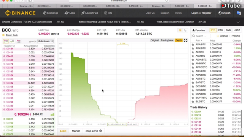
Task: Switch to light theme sun icon
Action: click(180, 30)
